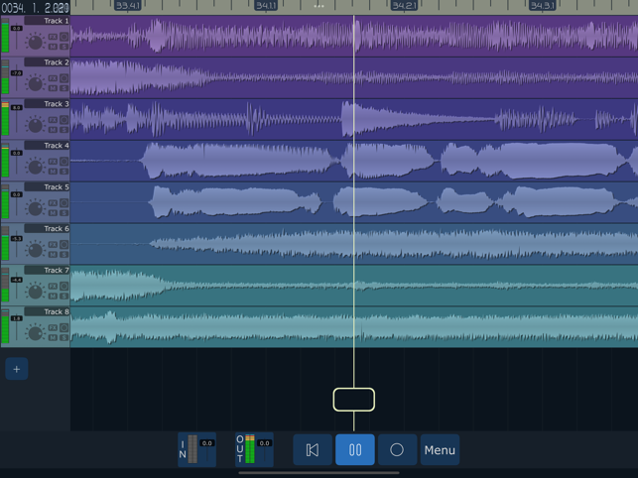The height and width of the screenshot is (478, 638).
Task: Arm Track 4 for recording
Action: click(64, 162)
